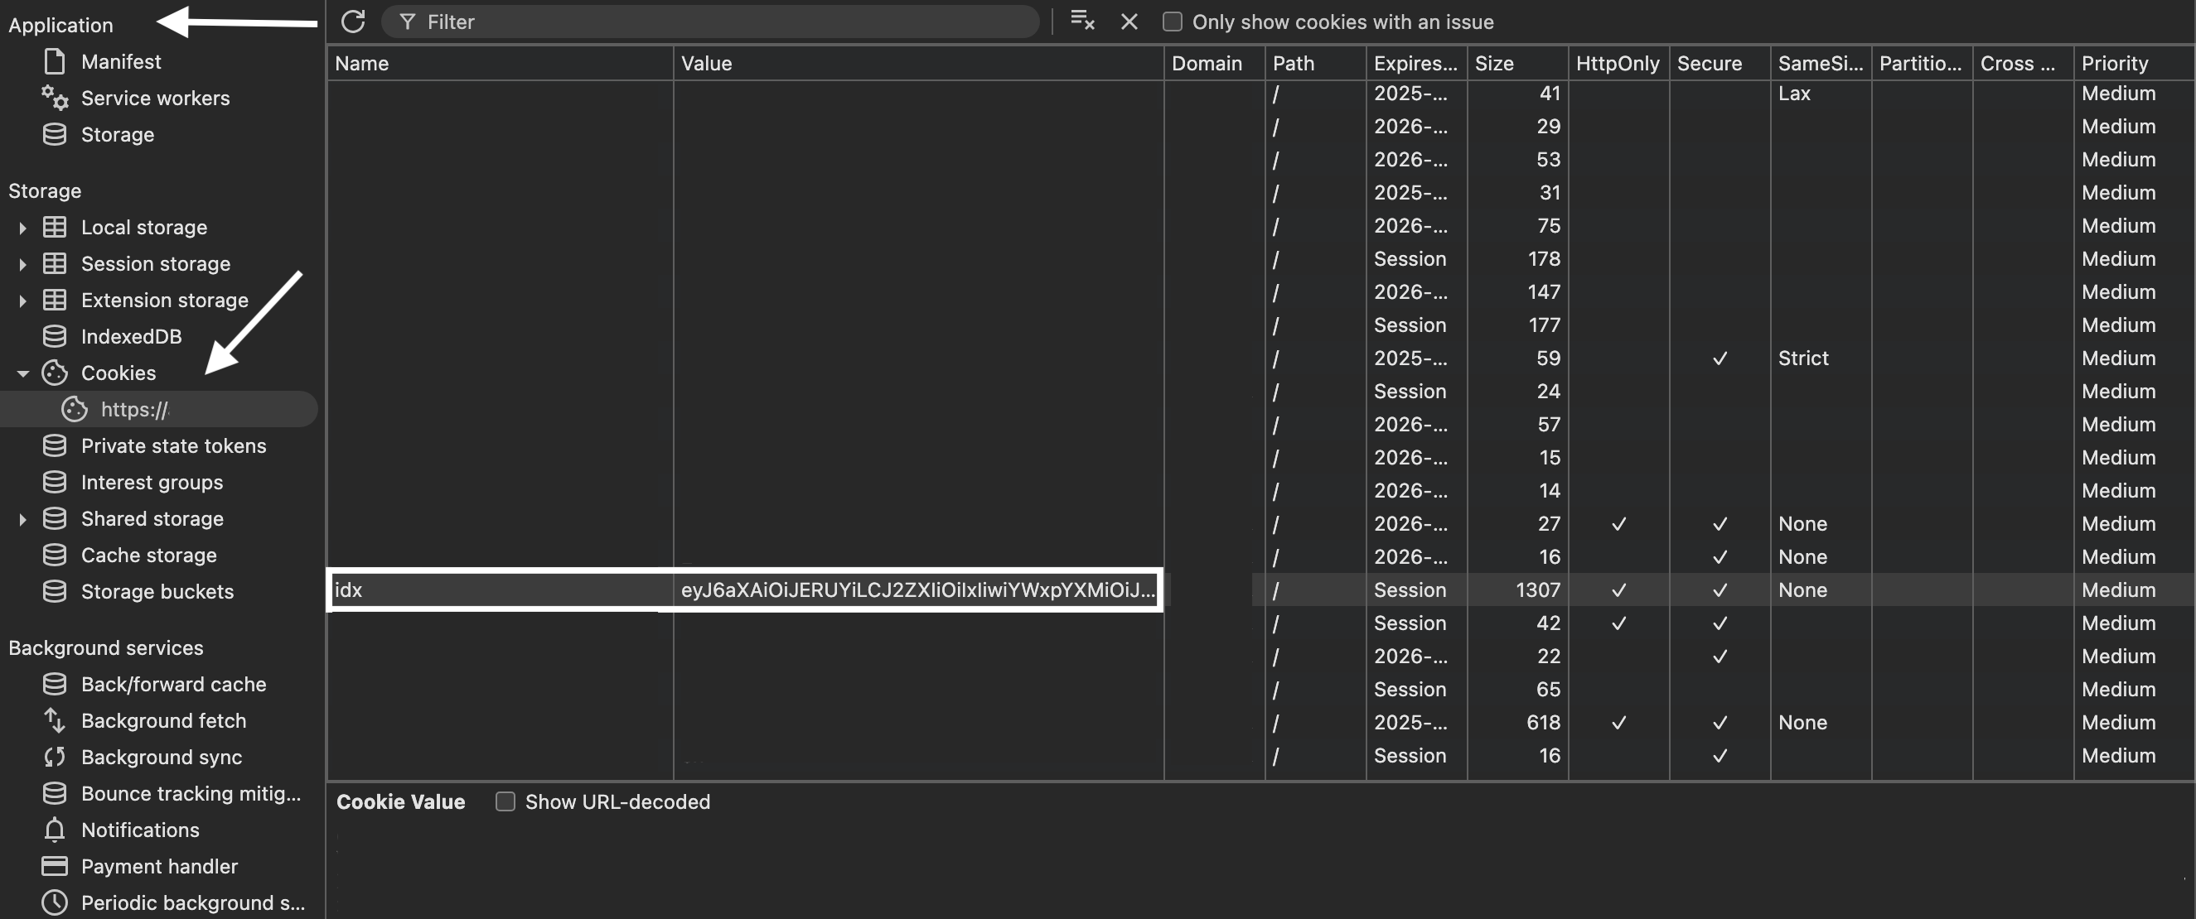Expand Session storage tree node
The height and width of the screenshot is (919, 2196).
point(23,264)
